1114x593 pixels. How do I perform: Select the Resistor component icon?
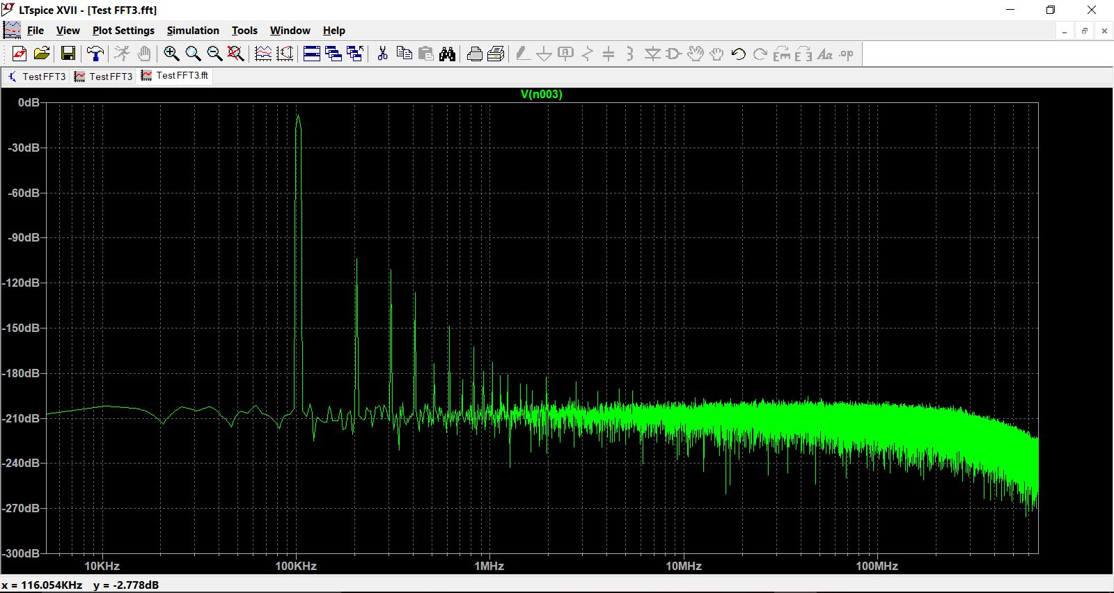coord(588,54)
